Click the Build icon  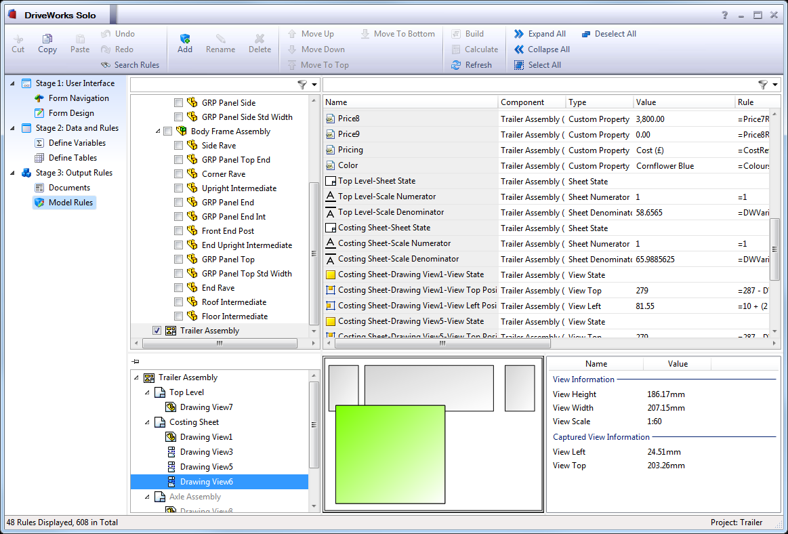click(x=456, y=34)
